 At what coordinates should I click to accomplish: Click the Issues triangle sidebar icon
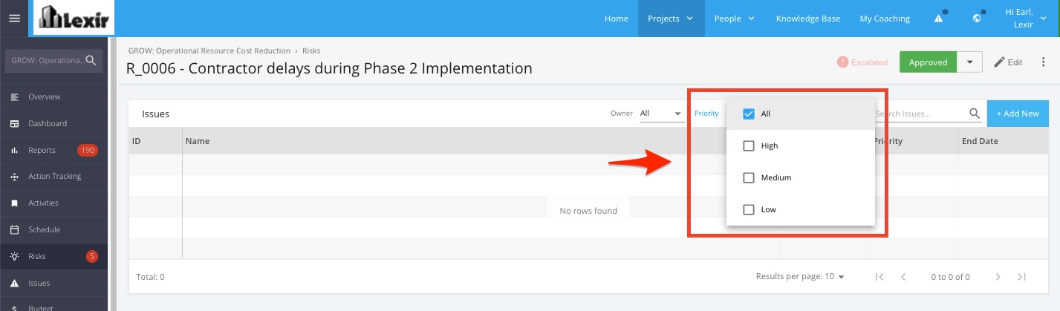(x=14, y=283)
